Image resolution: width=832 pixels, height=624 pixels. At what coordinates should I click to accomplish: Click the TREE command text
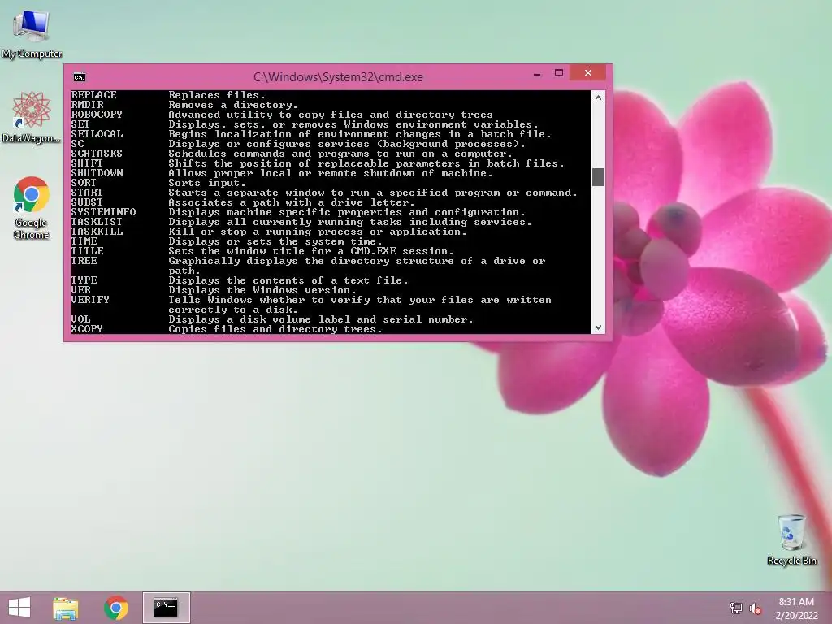(84, 261)
